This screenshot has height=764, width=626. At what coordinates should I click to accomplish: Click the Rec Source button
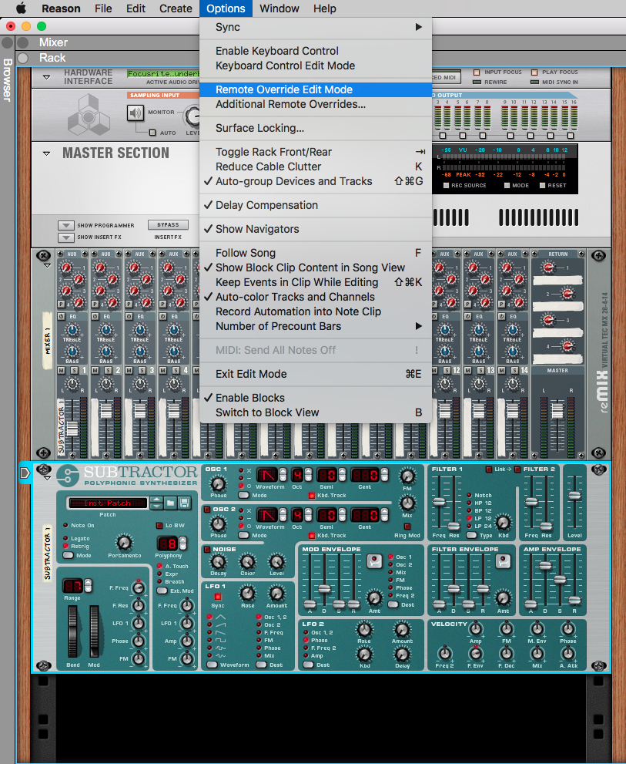pos(447,185)
